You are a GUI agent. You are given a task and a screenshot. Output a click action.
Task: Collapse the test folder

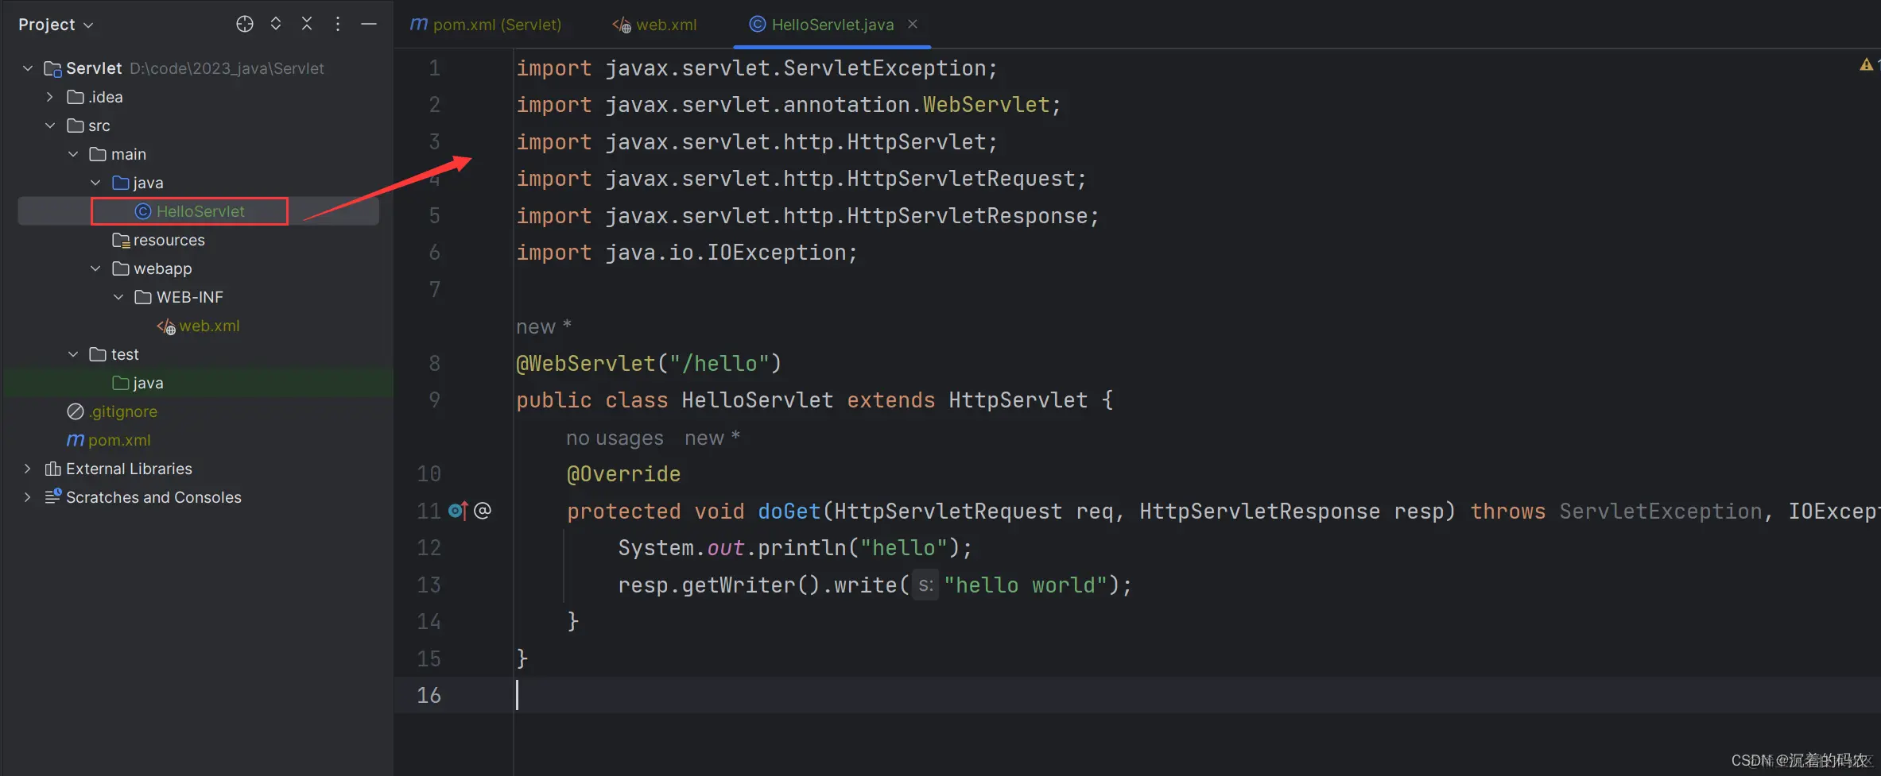(x=73, y=354)
